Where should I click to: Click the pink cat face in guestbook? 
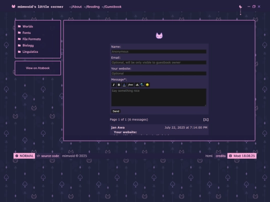(159, 36)
